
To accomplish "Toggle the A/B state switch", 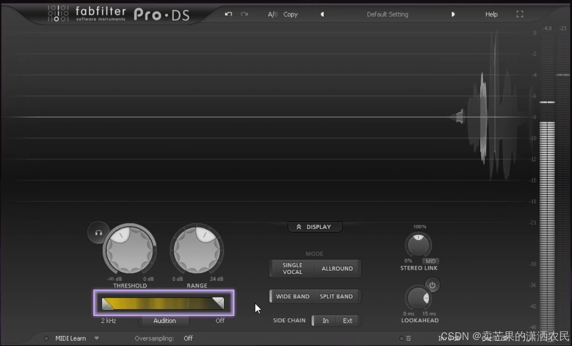I will click(273, 14).
